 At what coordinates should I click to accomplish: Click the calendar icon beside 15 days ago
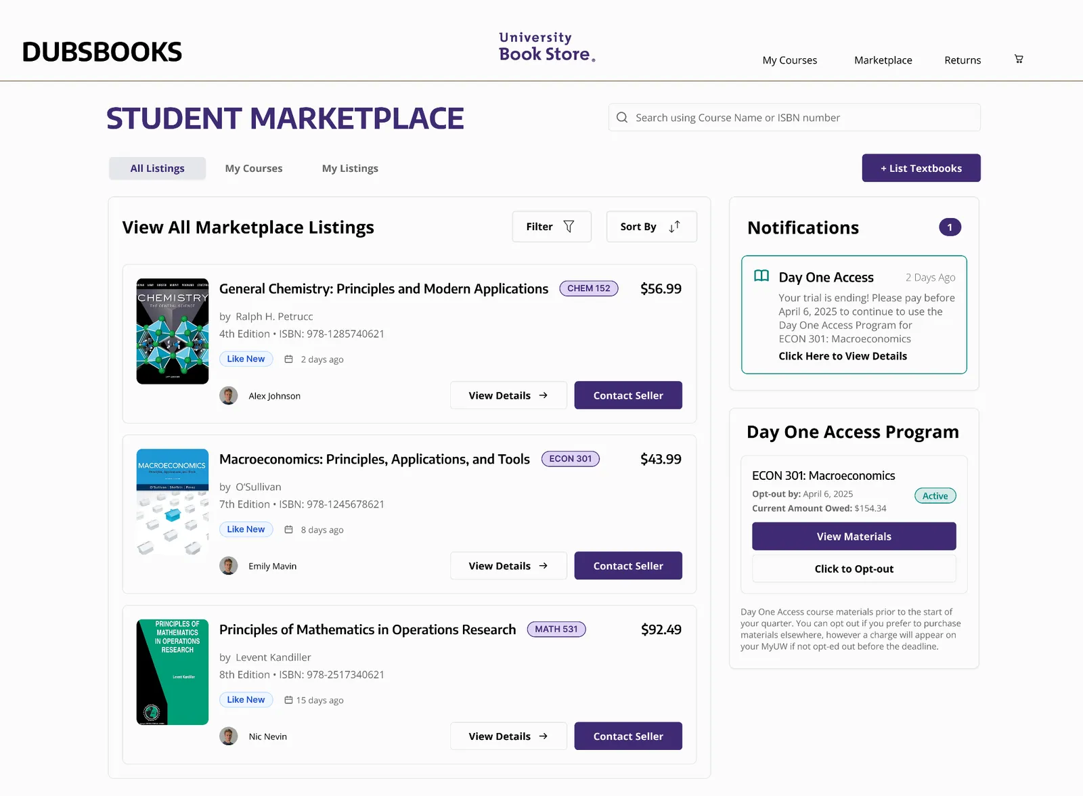coord(288,701)
